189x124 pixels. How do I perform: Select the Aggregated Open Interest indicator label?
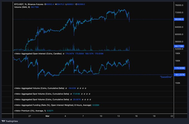(x=38, y=54)
